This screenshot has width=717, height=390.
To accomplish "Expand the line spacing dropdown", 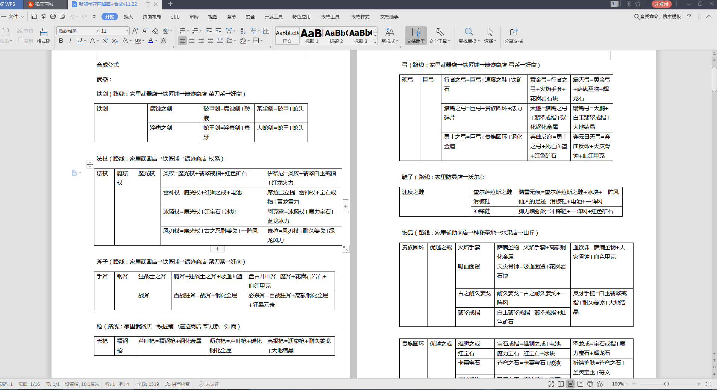I will 235,41.
